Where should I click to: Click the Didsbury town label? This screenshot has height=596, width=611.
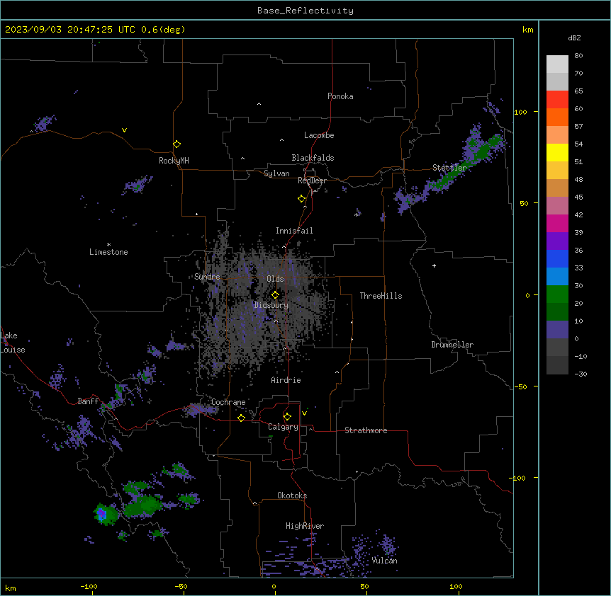[271, 305]
